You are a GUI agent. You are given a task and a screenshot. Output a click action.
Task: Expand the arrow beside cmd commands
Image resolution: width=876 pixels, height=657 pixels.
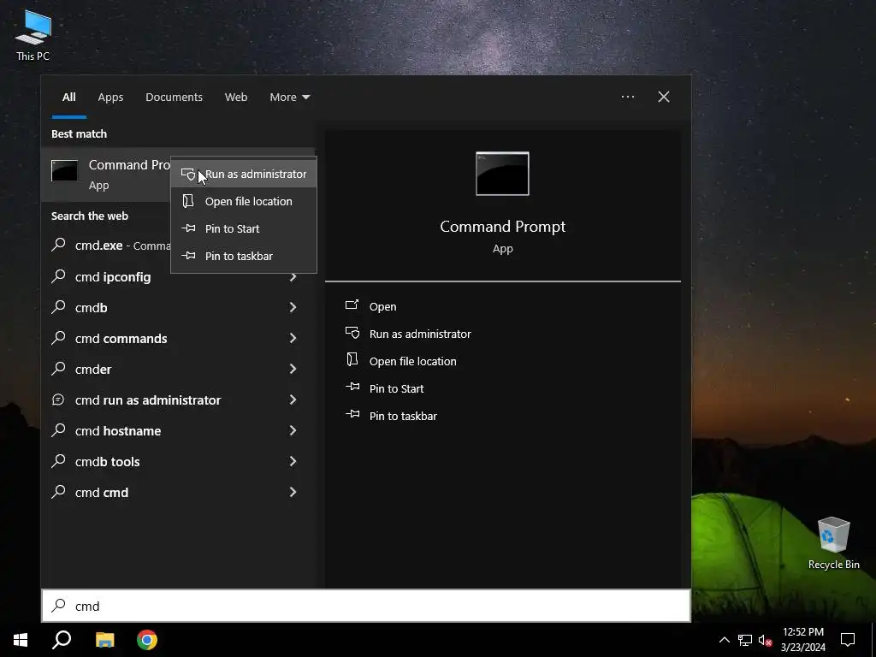(293, 338)
